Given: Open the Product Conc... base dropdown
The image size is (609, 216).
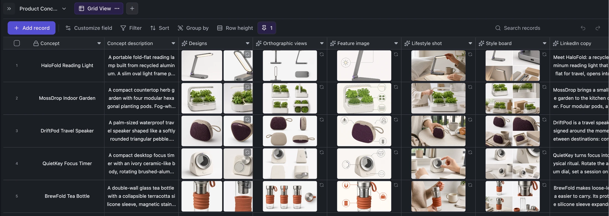Looking at the screenshot, I should coord(43,9).
